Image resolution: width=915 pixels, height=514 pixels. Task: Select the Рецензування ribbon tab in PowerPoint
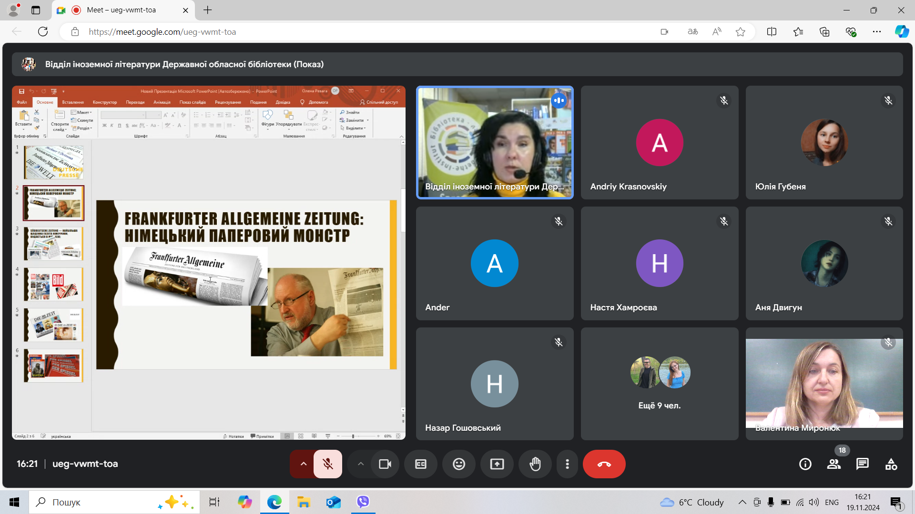pyautogui.click(x=228, y=102)
